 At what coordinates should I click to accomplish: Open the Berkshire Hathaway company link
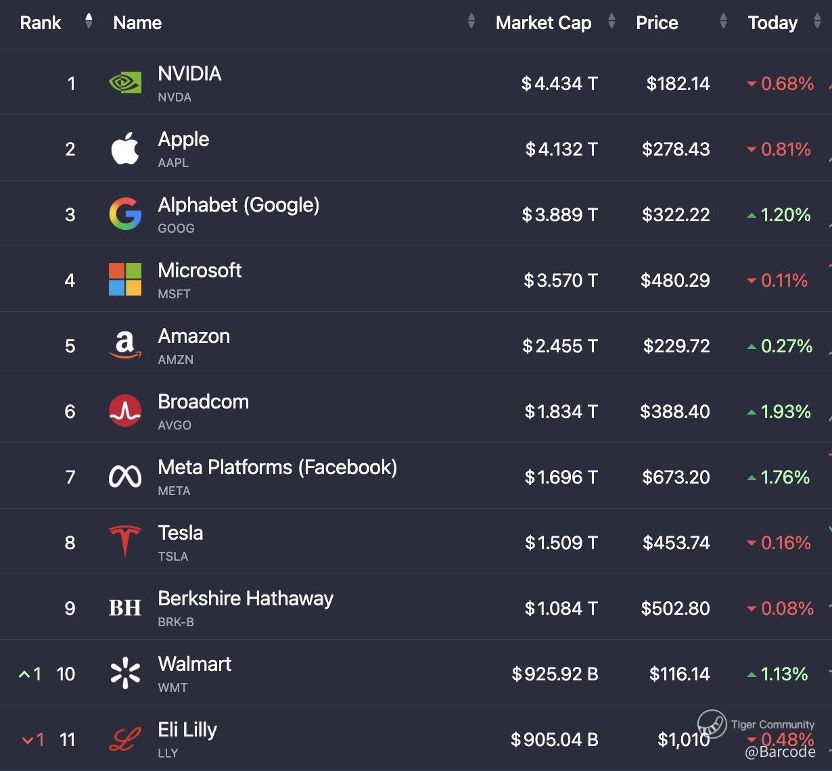click(246, 599)
